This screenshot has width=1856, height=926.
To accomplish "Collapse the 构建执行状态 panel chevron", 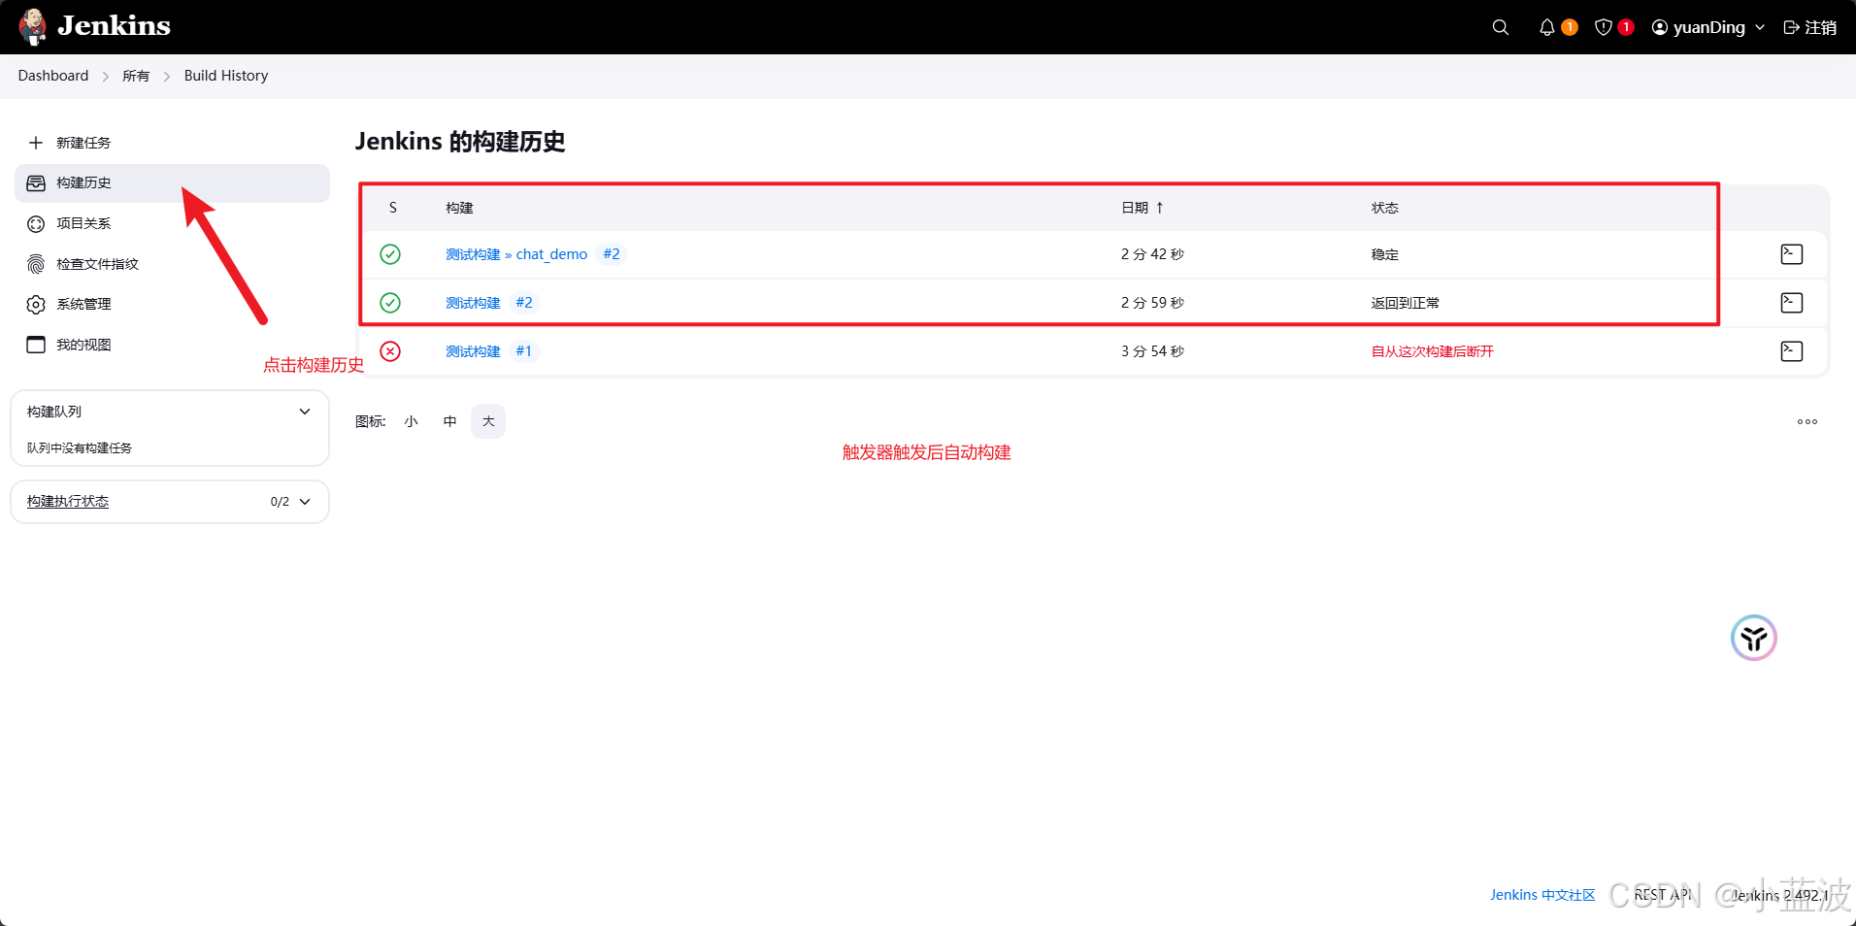I will coord(305,502).
